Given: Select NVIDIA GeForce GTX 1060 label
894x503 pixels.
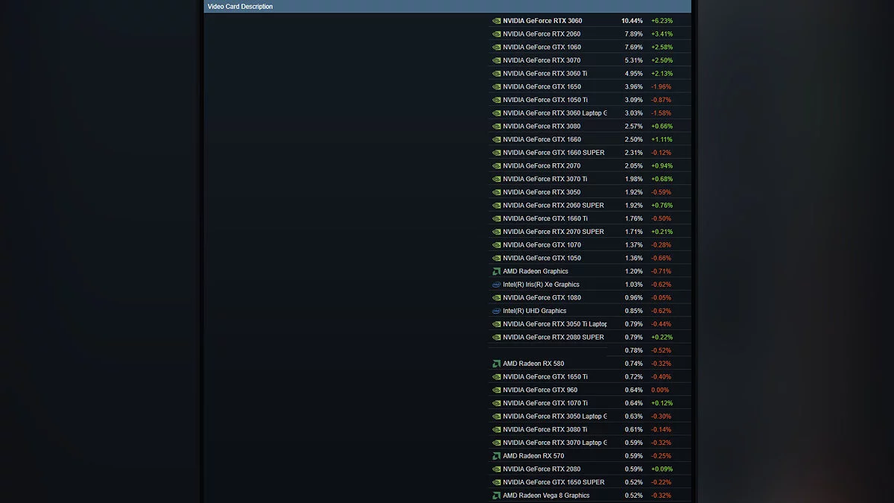Looking at the screenshot, I should tap(542, 47).
